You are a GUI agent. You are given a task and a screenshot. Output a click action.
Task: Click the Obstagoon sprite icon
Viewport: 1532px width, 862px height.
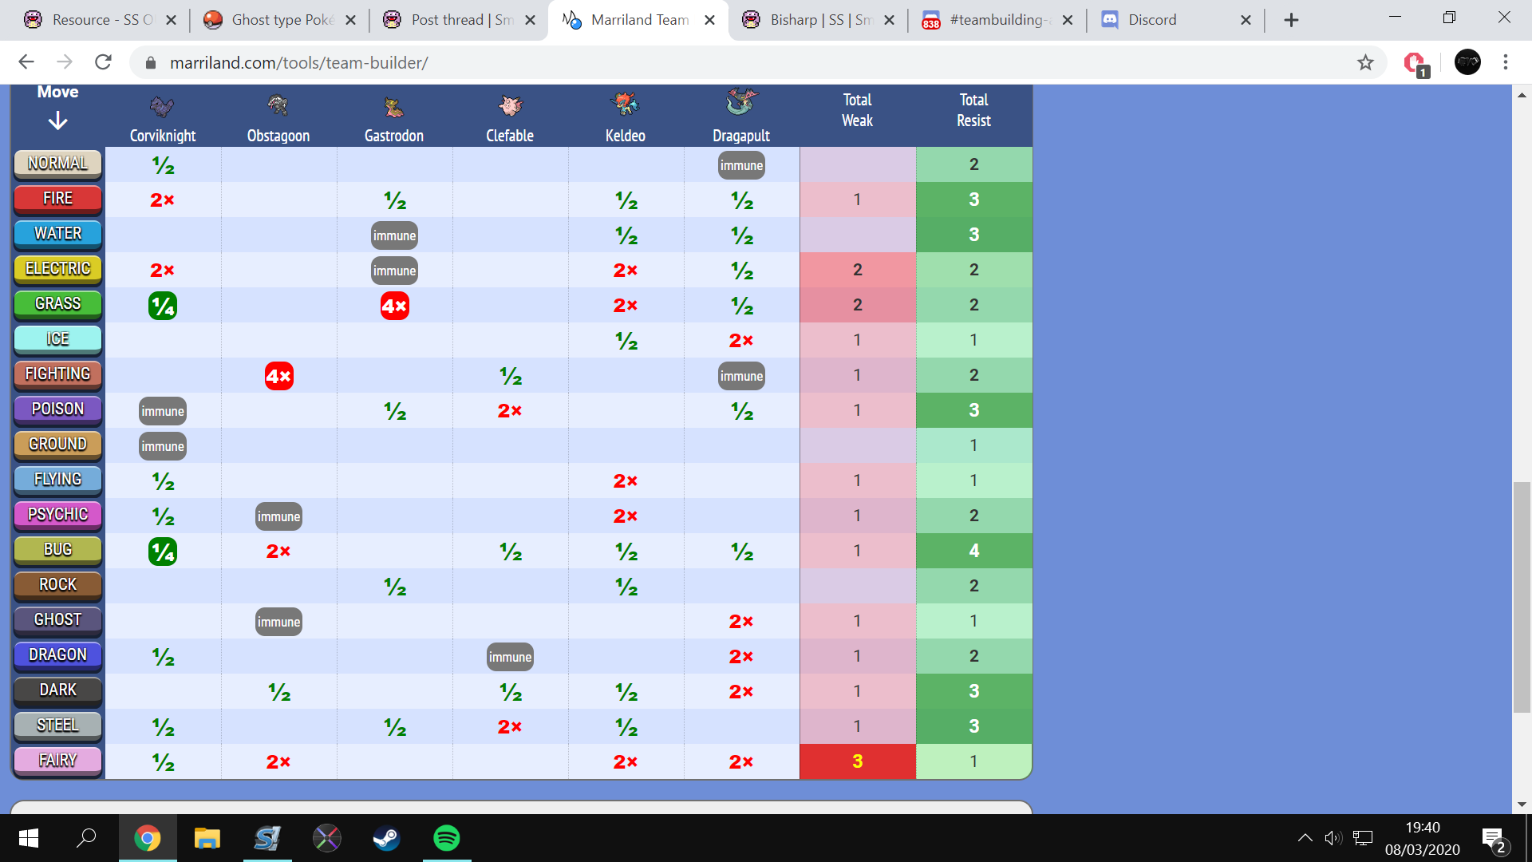tap(278, 105)
